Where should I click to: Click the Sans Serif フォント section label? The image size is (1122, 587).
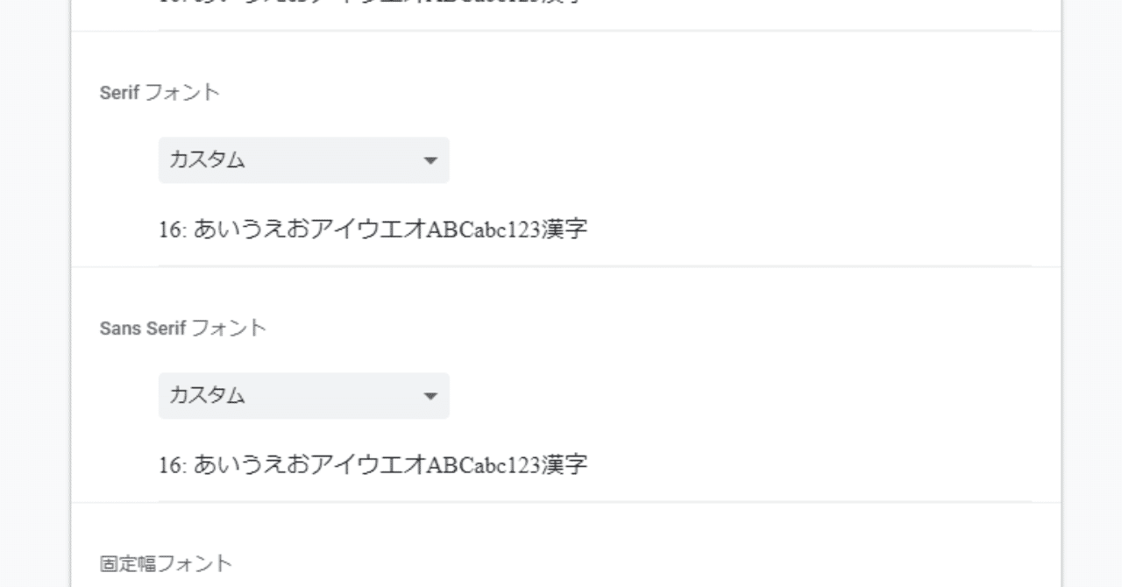182,329
